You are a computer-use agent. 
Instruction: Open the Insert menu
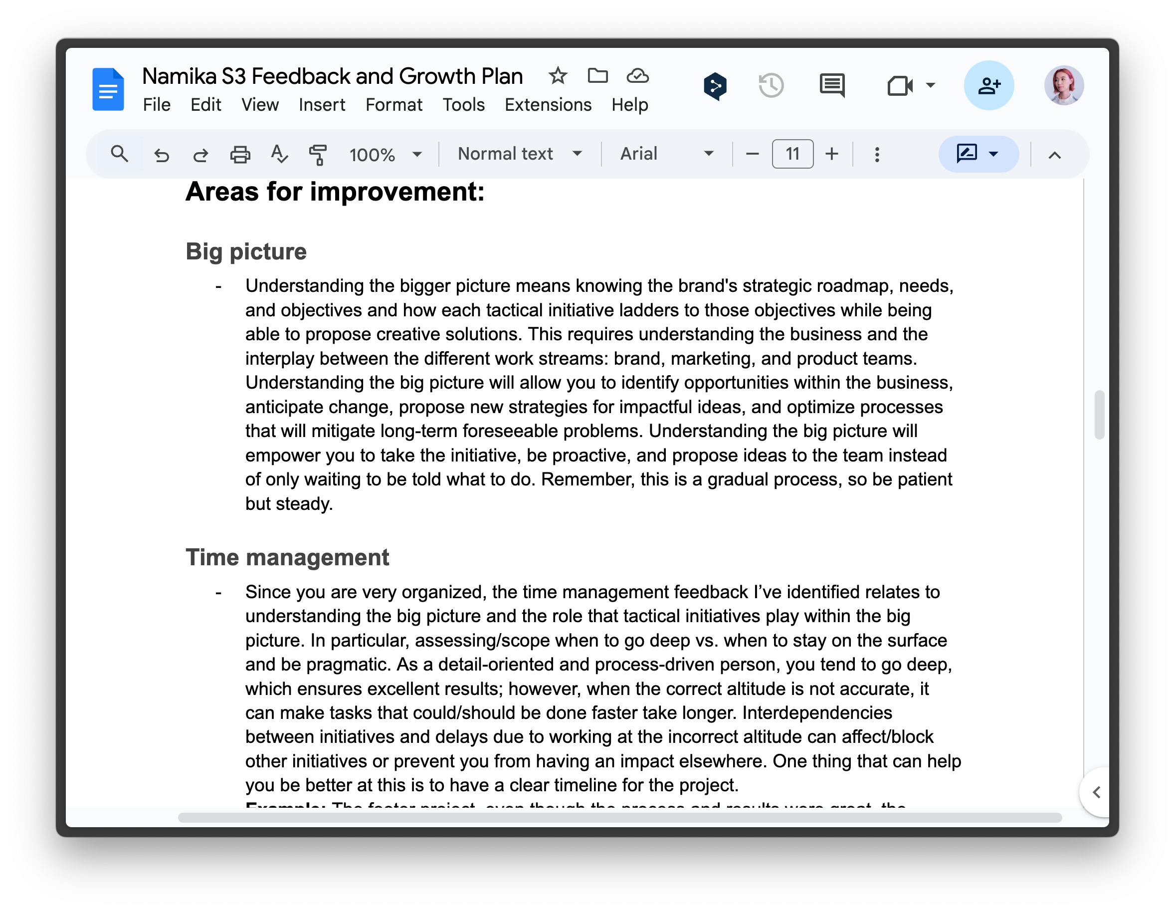coord(322,104)
